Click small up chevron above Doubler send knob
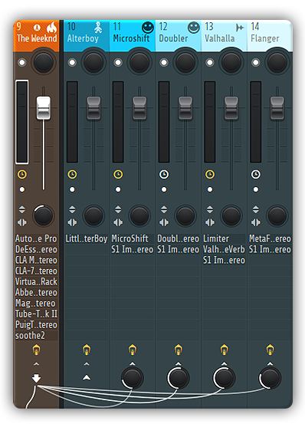The image size is (305, 424). [179, 364]
